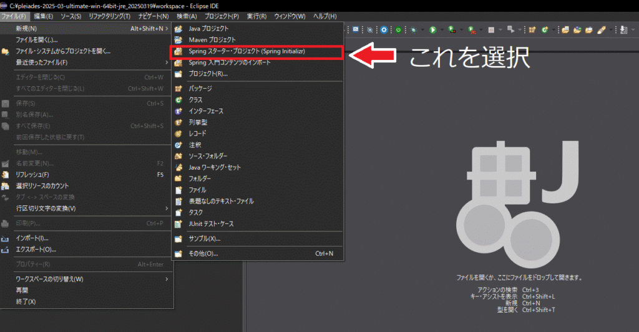Select 選択リソースのカウント entry
The image size is (639, 332).
coord(86,186)
